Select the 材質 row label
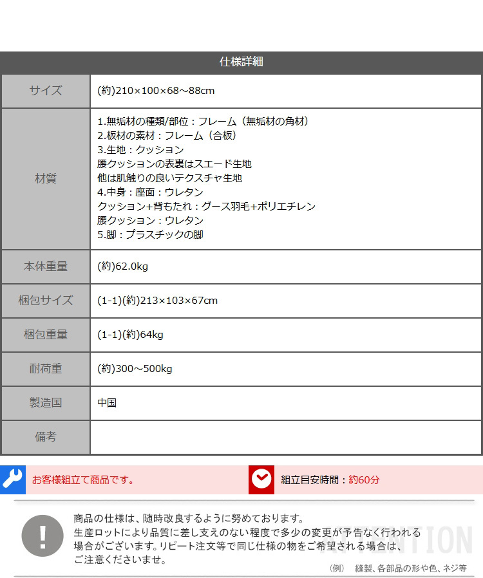This screenshot has height=578, width=483. click(x=46, y=178)
